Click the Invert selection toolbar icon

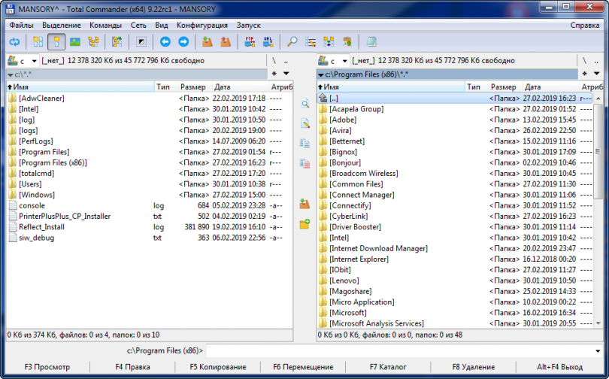pyautogui.click(x=141, y=42)
